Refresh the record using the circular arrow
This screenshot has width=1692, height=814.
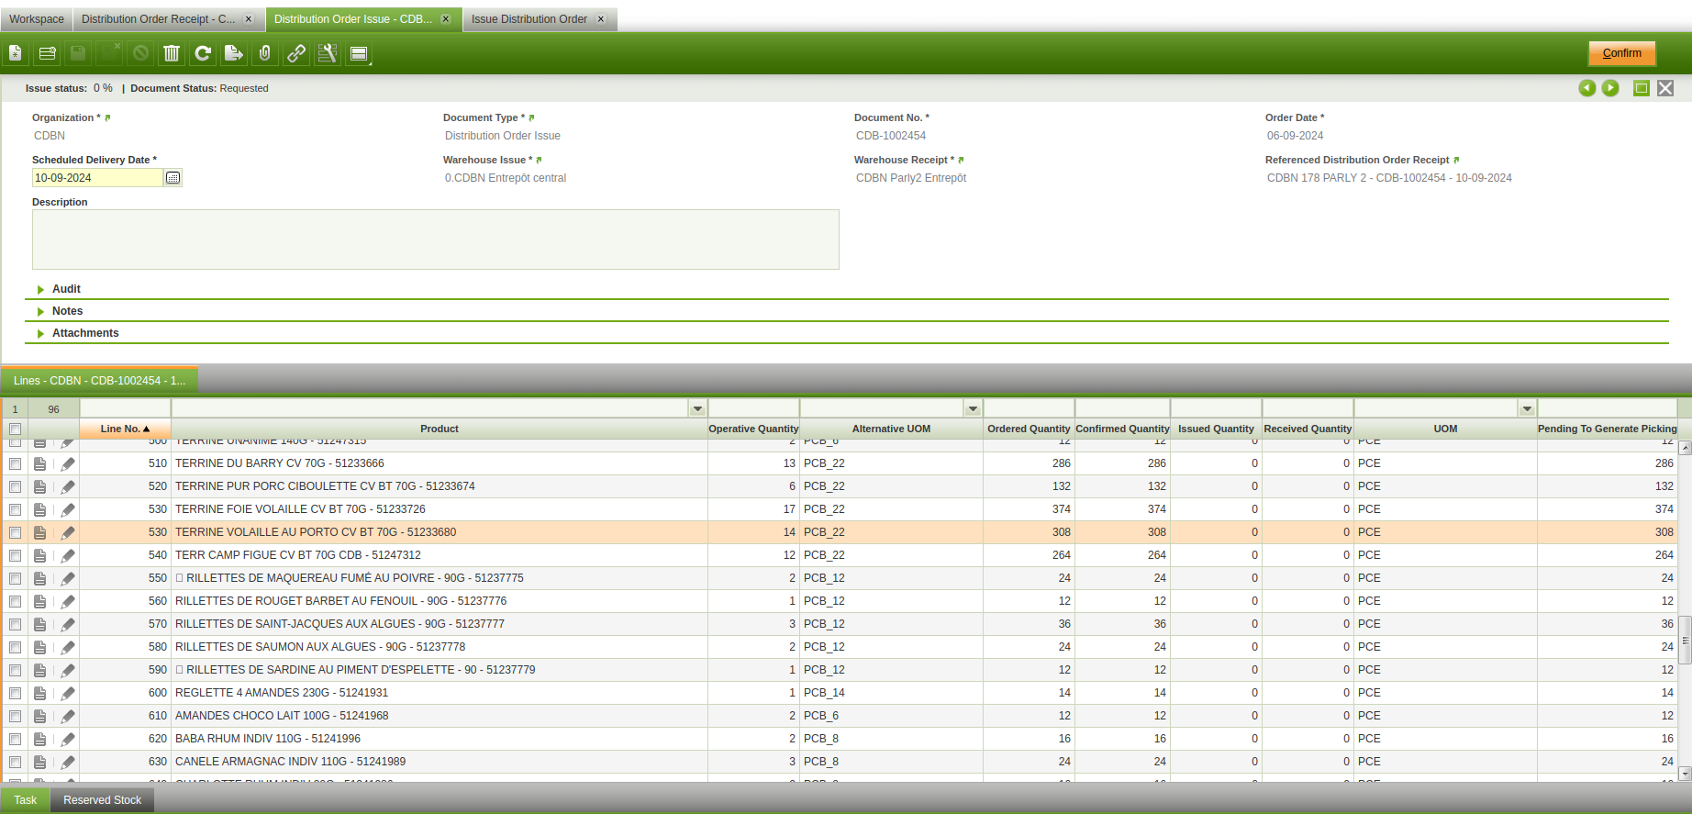tap(203, 54)
